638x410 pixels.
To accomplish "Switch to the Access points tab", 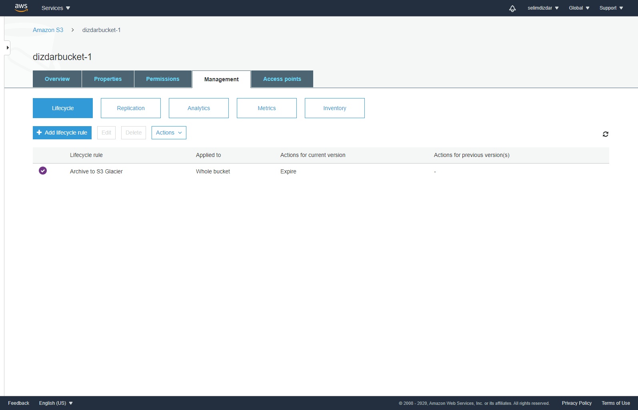I will 282,79.
